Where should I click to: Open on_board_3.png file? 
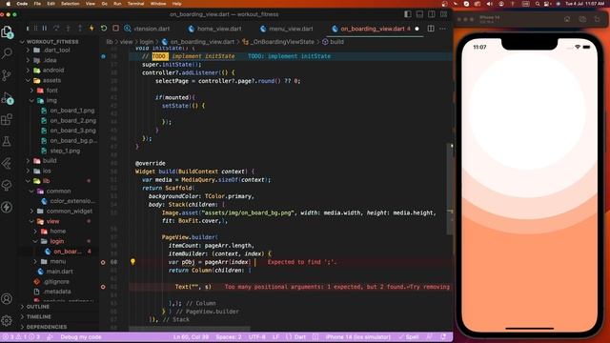click(72, 131)
